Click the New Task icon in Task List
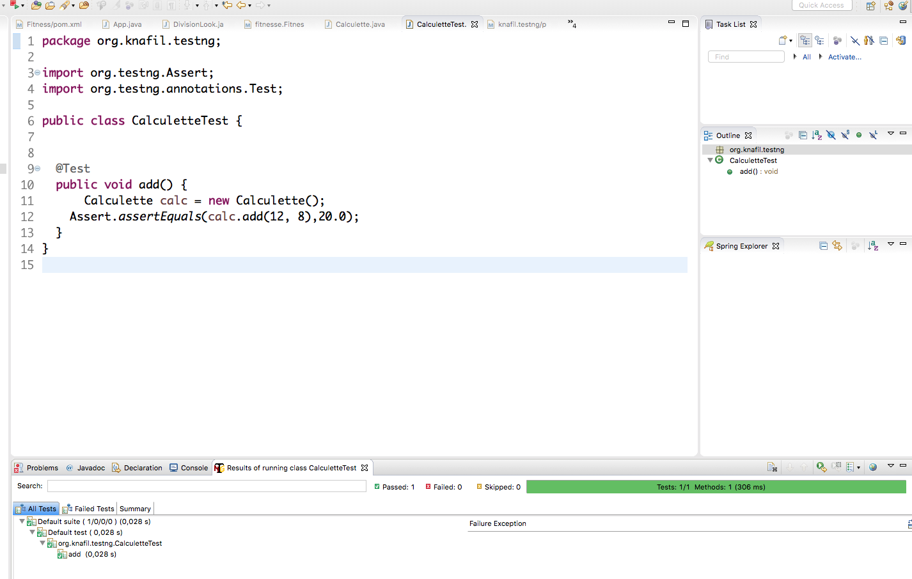912x579 pixels. tap(783, 40)
